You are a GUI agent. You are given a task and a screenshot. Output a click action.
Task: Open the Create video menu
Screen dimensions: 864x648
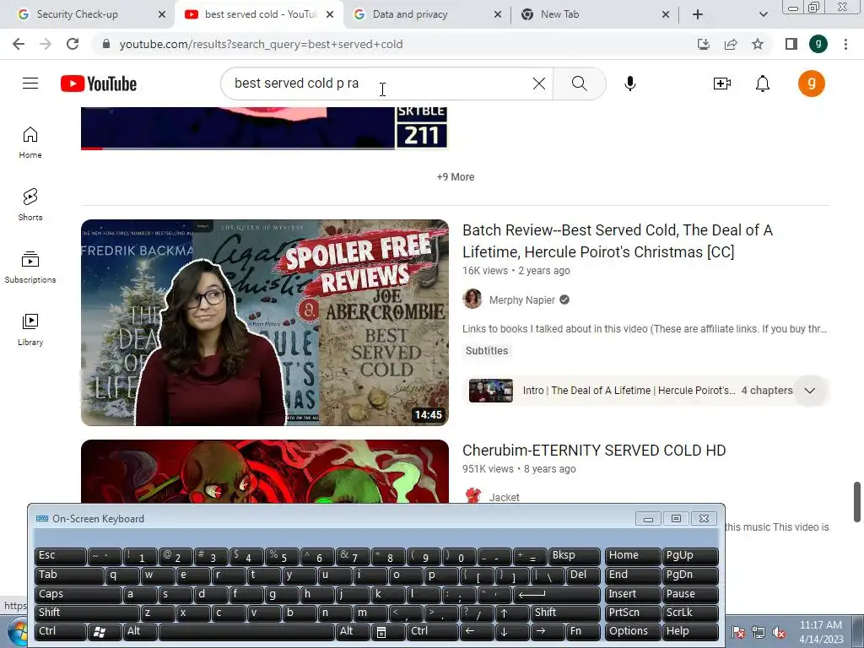coord(722,84)
